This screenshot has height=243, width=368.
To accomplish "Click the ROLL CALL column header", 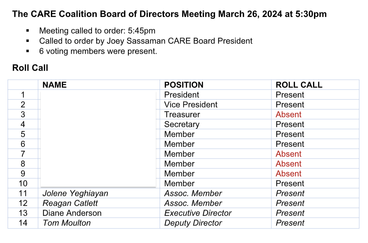I will [x=299, y=85].
